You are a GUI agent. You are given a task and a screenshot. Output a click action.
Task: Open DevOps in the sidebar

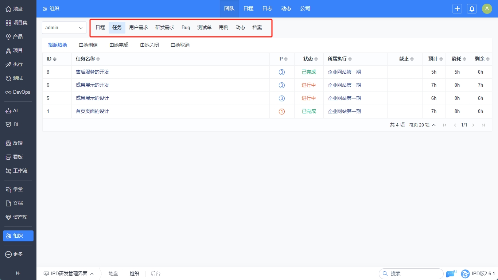(x=18, y=92)
